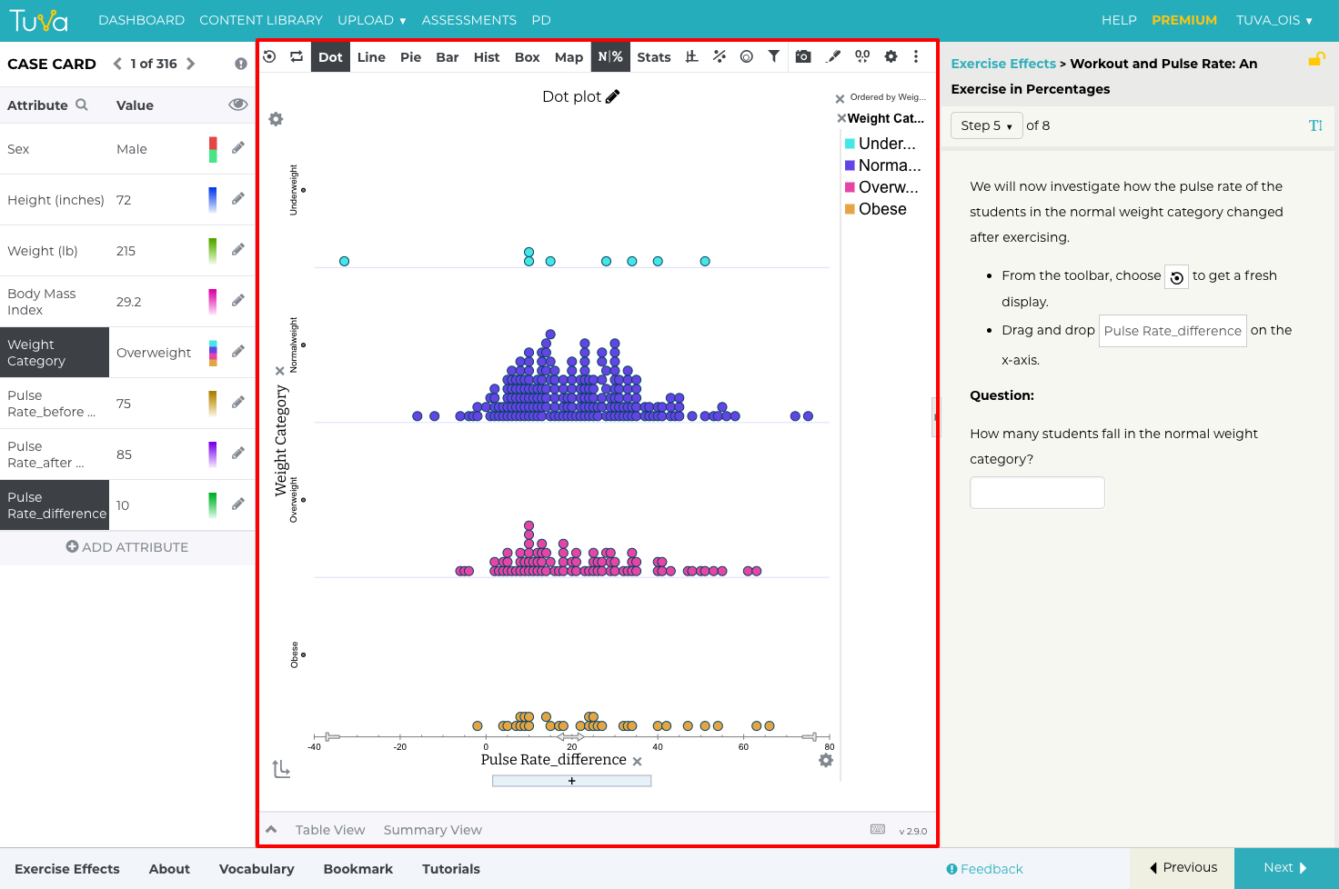Search attributes with the magnifier icon

pos(82,105)
